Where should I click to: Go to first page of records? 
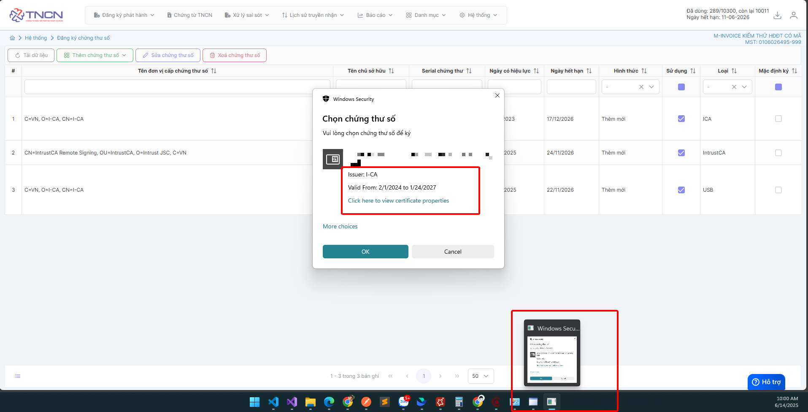pyautogui.click(x=391, y=376)
